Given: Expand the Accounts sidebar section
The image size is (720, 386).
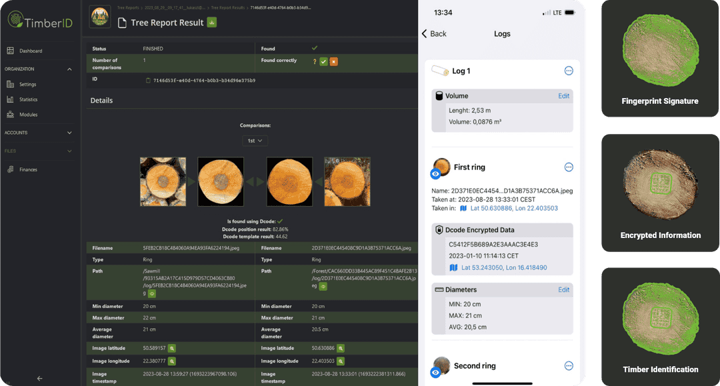Looking at the screenshot, I should tap(69, 133).
